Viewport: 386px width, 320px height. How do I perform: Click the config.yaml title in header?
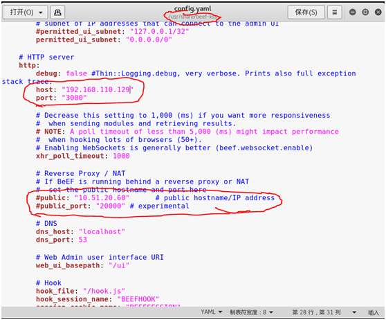coord(192,8)
